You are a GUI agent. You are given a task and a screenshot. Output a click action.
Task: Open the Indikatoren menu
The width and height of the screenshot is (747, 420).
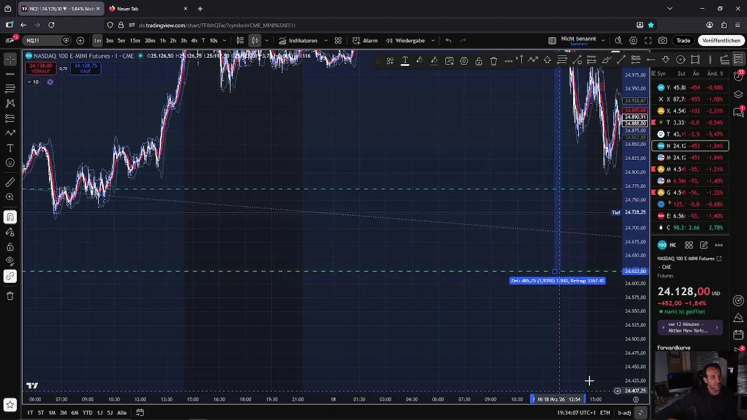point(298,40)
